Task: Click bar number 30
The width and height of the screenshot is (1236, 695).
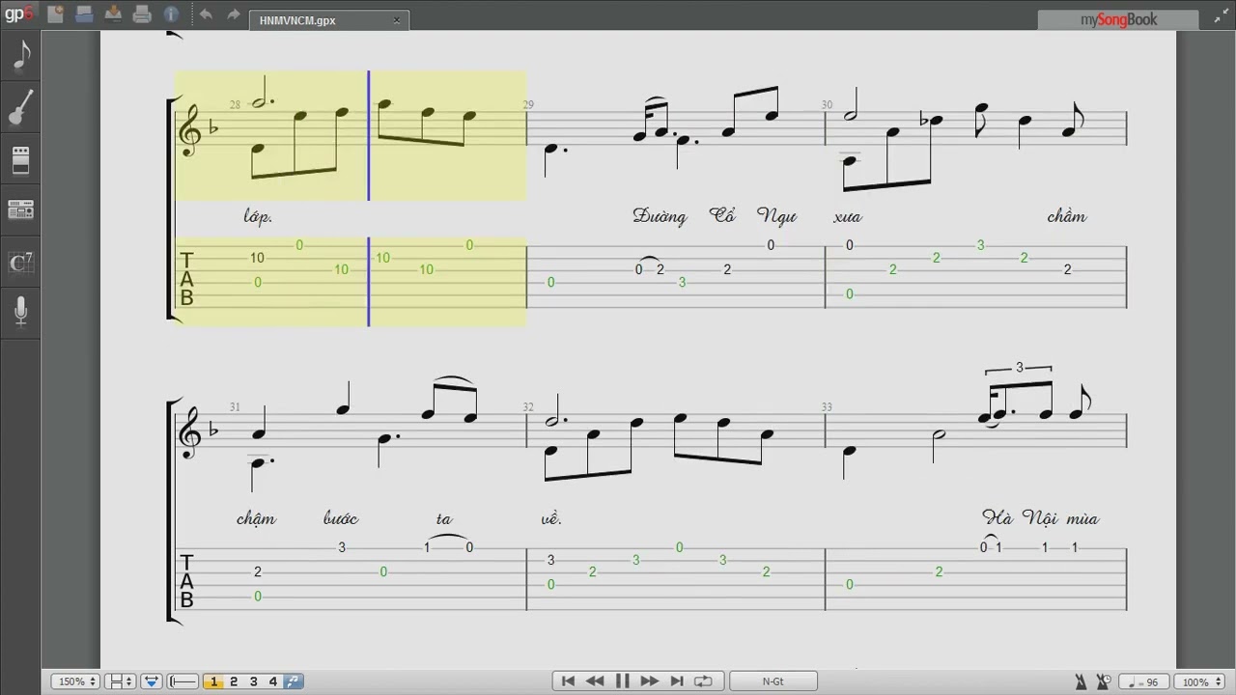Action: tap(827, 104)
